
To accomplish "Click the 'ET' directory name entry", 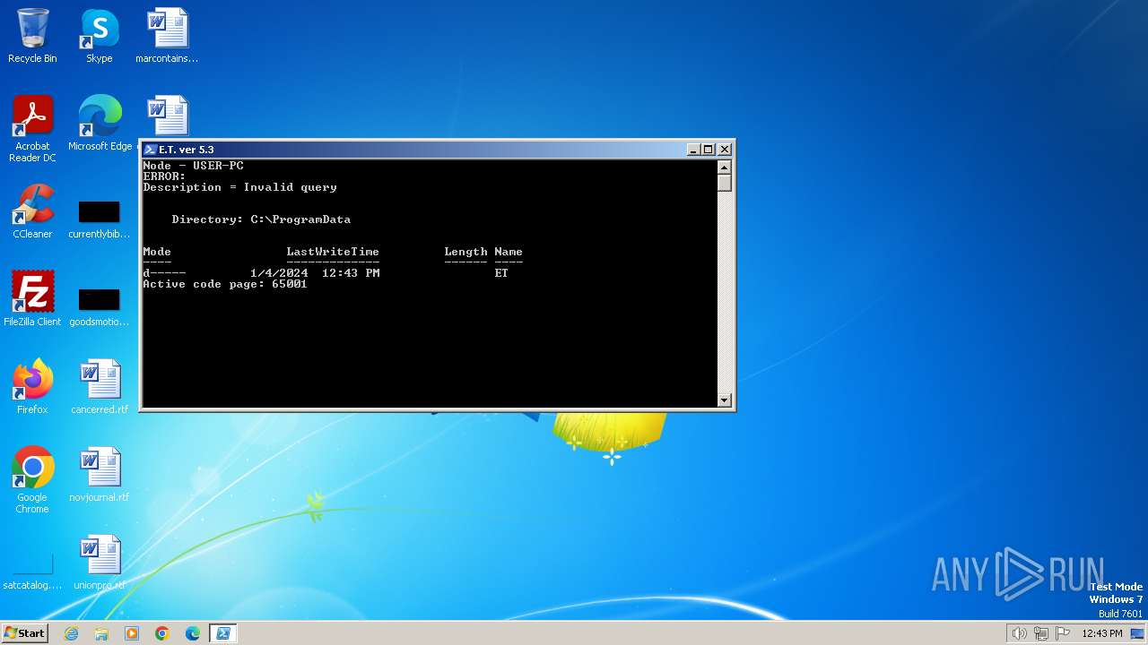I will 501,273.
